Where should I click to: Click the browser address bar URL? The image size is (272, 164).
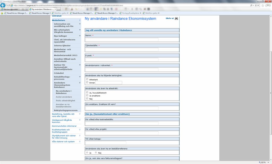click(68, 5)
